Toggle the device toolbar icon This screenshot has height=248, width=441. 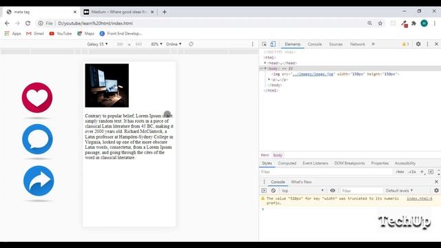click(x=273, y=44)
